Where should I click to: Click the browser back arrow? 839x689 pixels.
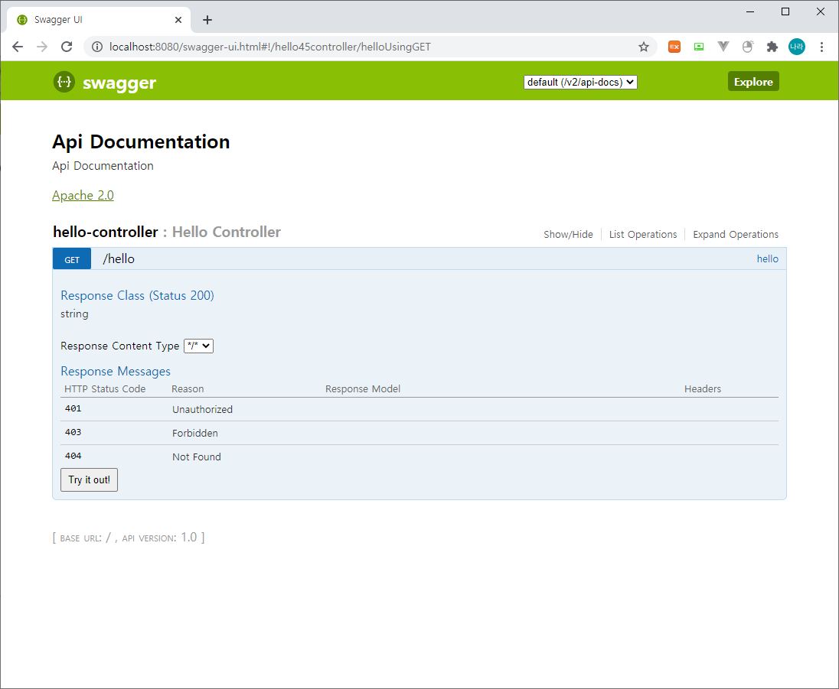[18, 47]
